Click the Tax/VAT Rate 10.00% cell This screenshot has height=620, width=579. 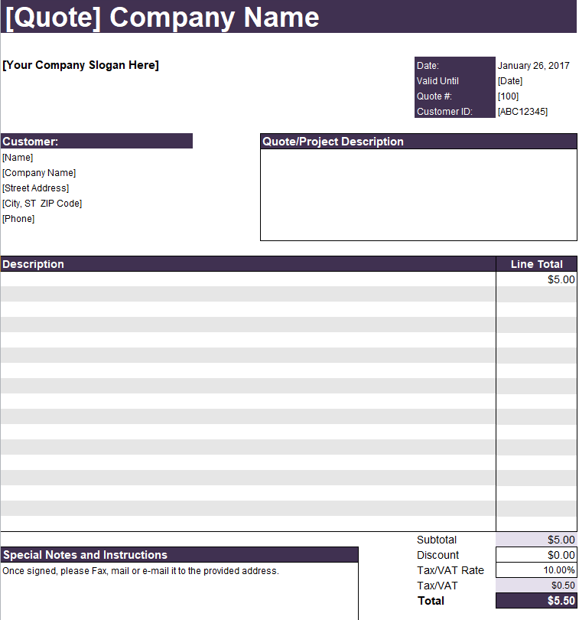(x=536, y=570)
